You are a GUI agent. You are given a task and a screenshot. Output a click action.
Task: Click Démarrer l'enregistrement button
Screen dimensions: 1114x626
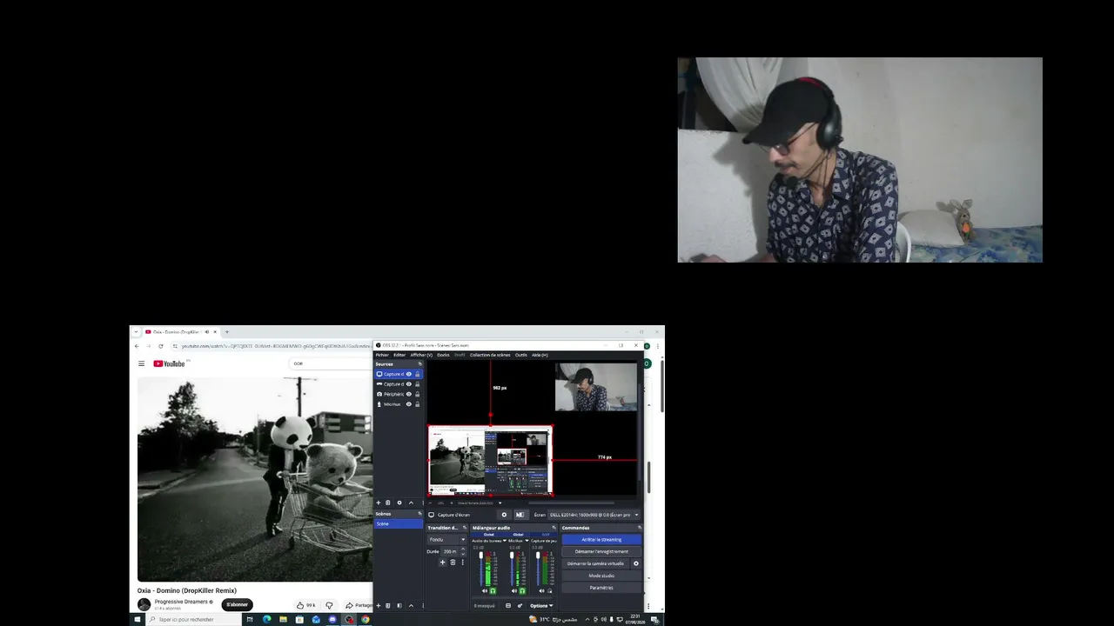pos(601,551)
